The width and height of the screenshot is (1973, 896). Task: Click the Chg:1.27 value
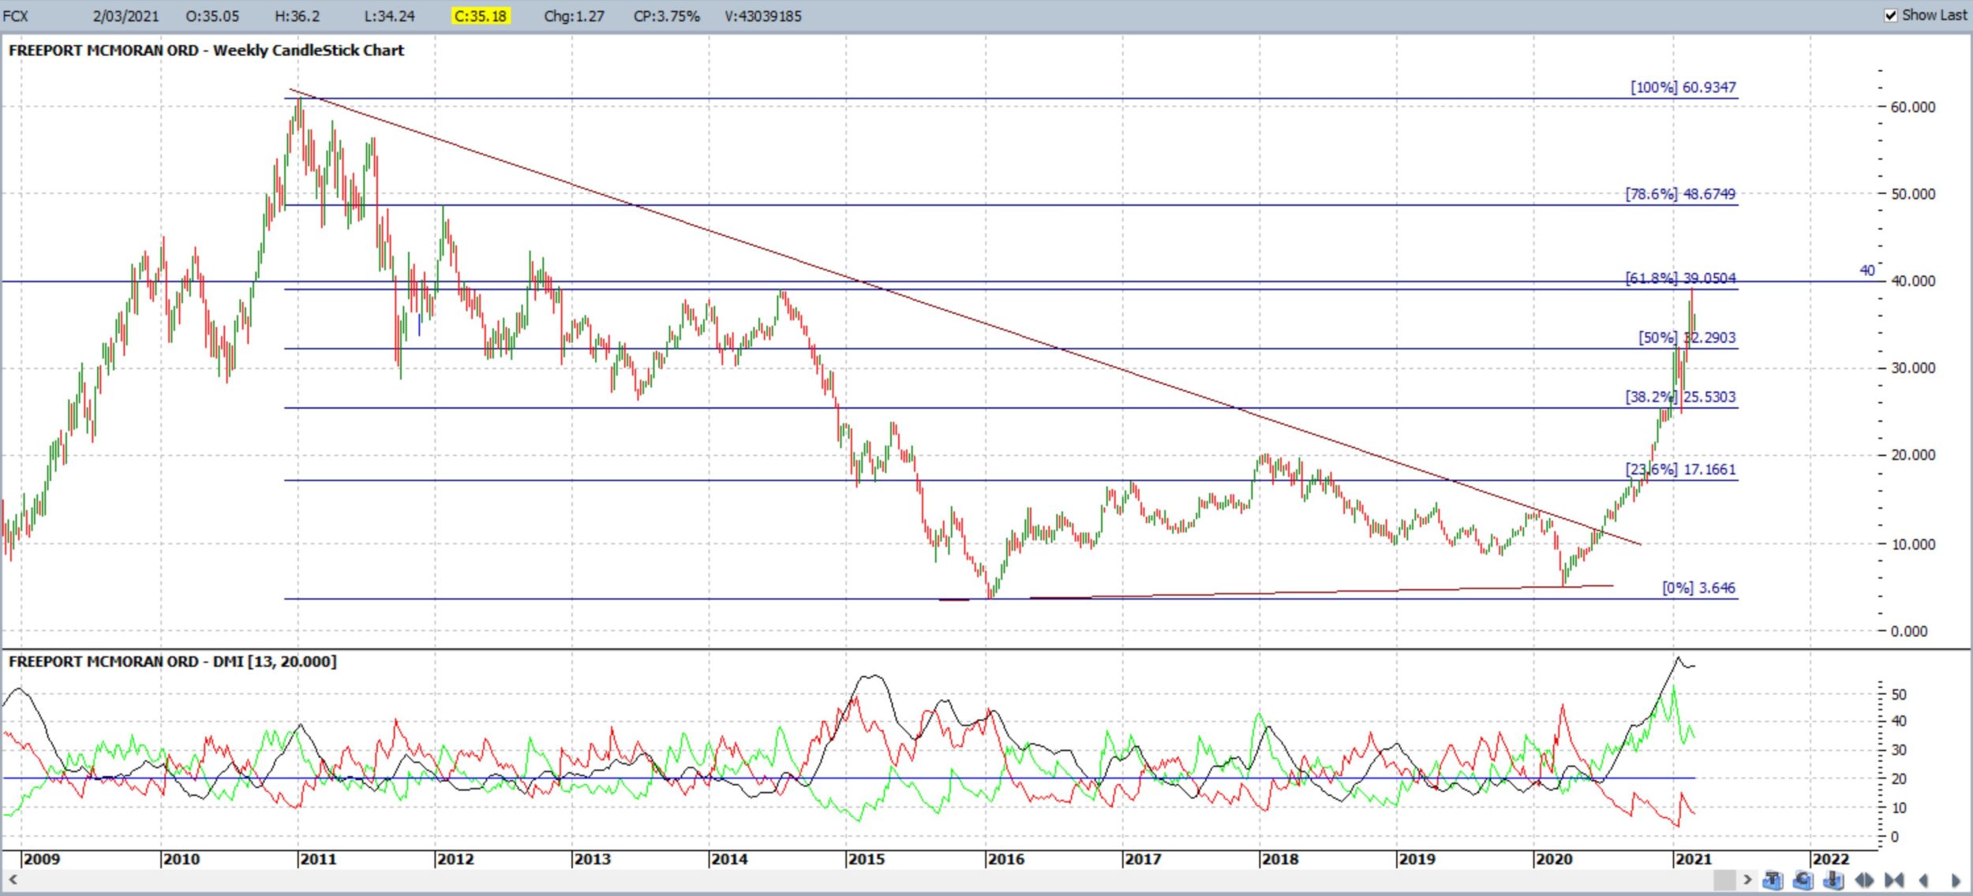574,16
